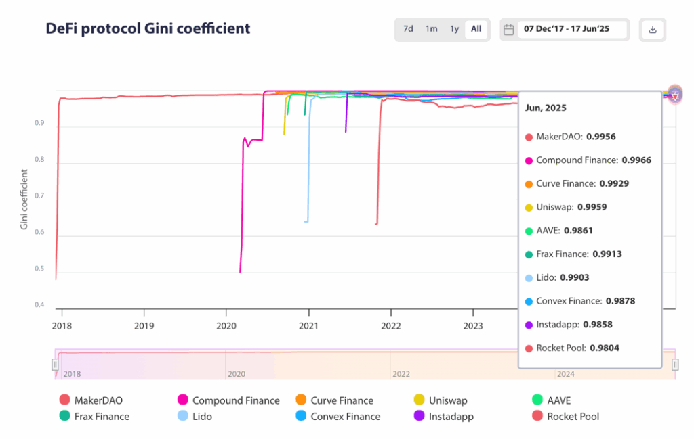The height and width of the screenshot is (439, 694).
Task: Click the Compound Finance value 0.9966 in tooltip
Action: [x=636, y=160]
